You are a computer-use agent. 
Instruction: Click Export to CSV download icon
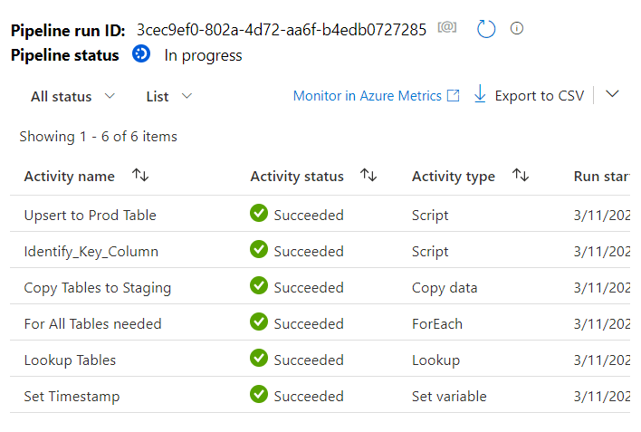coord(480,95)
